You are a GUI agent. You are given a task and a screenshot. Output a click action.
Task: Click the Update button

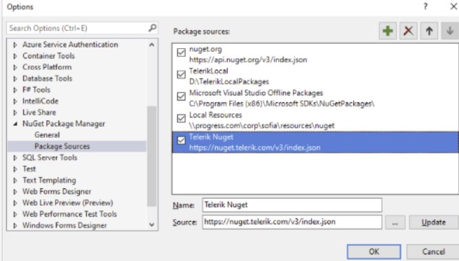tap(434, 223)
